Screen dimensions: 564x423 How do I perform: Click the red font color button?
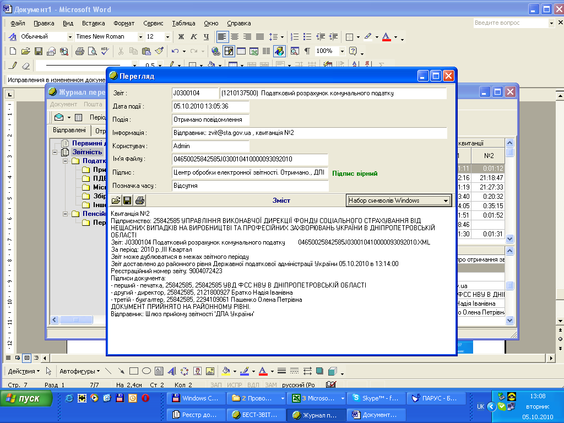(x=263, y=371)
